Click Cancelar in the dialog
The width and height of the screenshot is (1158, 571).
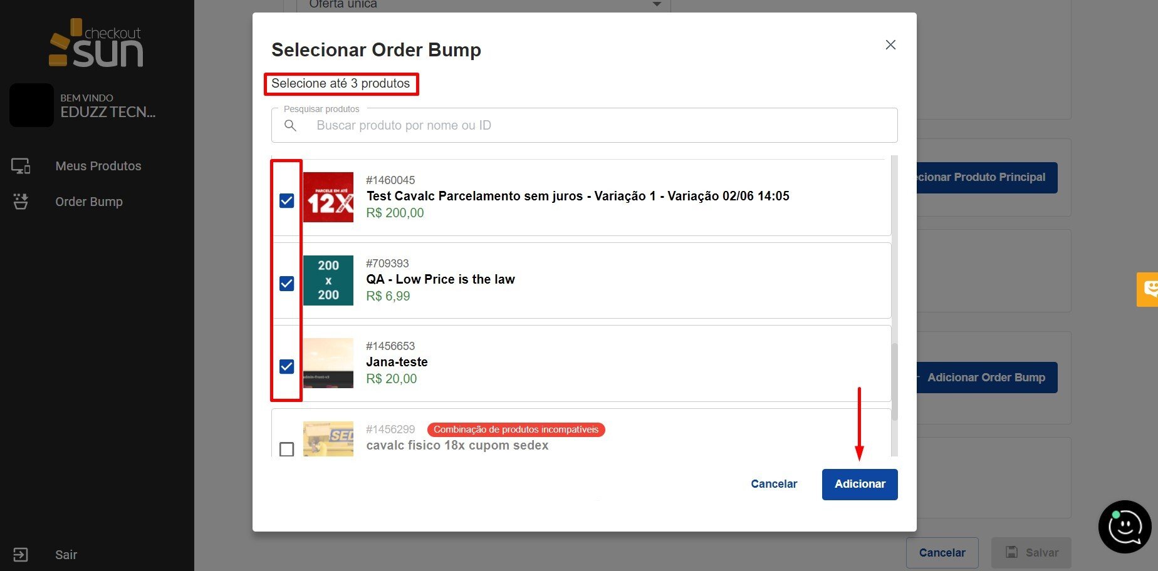click(774, 484)
